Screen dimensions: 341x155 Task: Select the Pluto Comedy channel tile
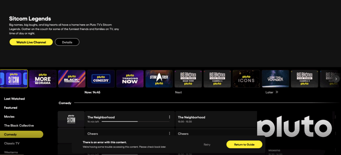[x=101, y=79]
